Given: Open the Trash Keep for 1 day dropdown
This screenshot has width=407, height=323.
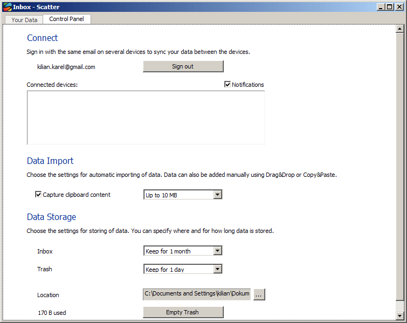Looking at the screenshot, I should (x=183, y=269).
